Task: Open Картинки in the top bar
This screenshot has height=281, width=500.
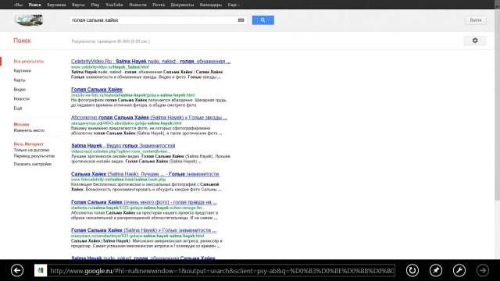Action: pos(56,5)
